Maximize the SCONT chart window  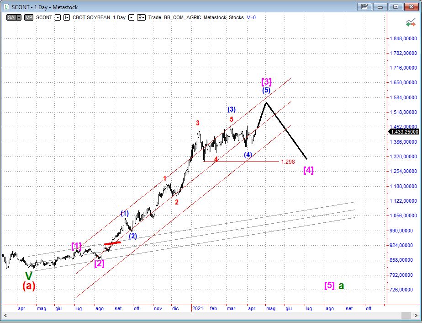coord(396,7)
